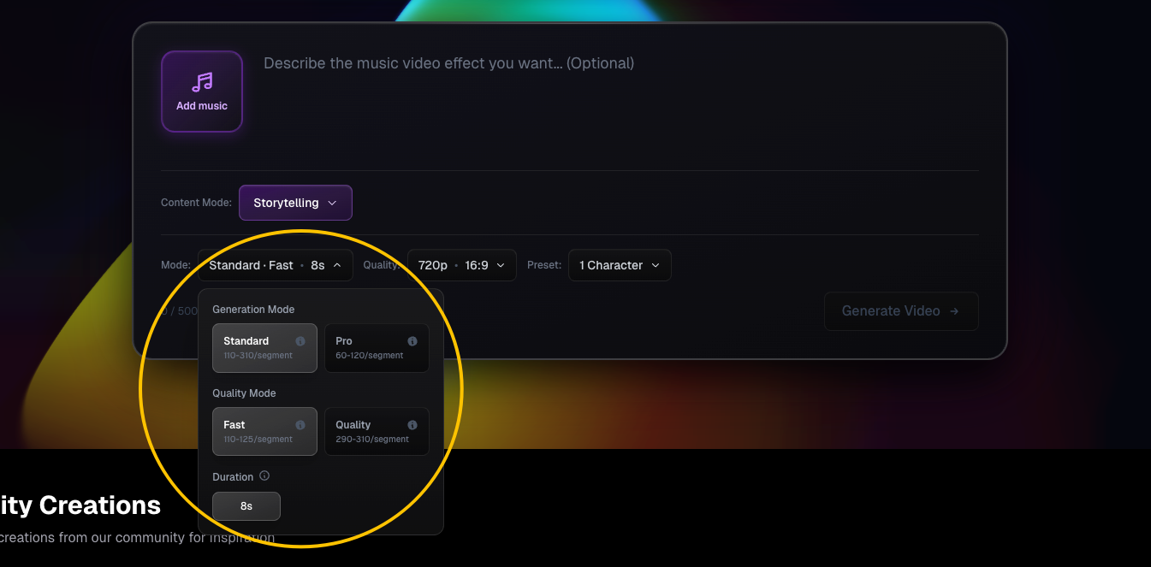
Task: Switch quality mode to Quality
Action: click(x=377, y=431)
